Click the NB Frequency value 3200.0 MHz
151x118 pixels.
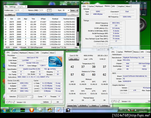(x=127, y=17)
